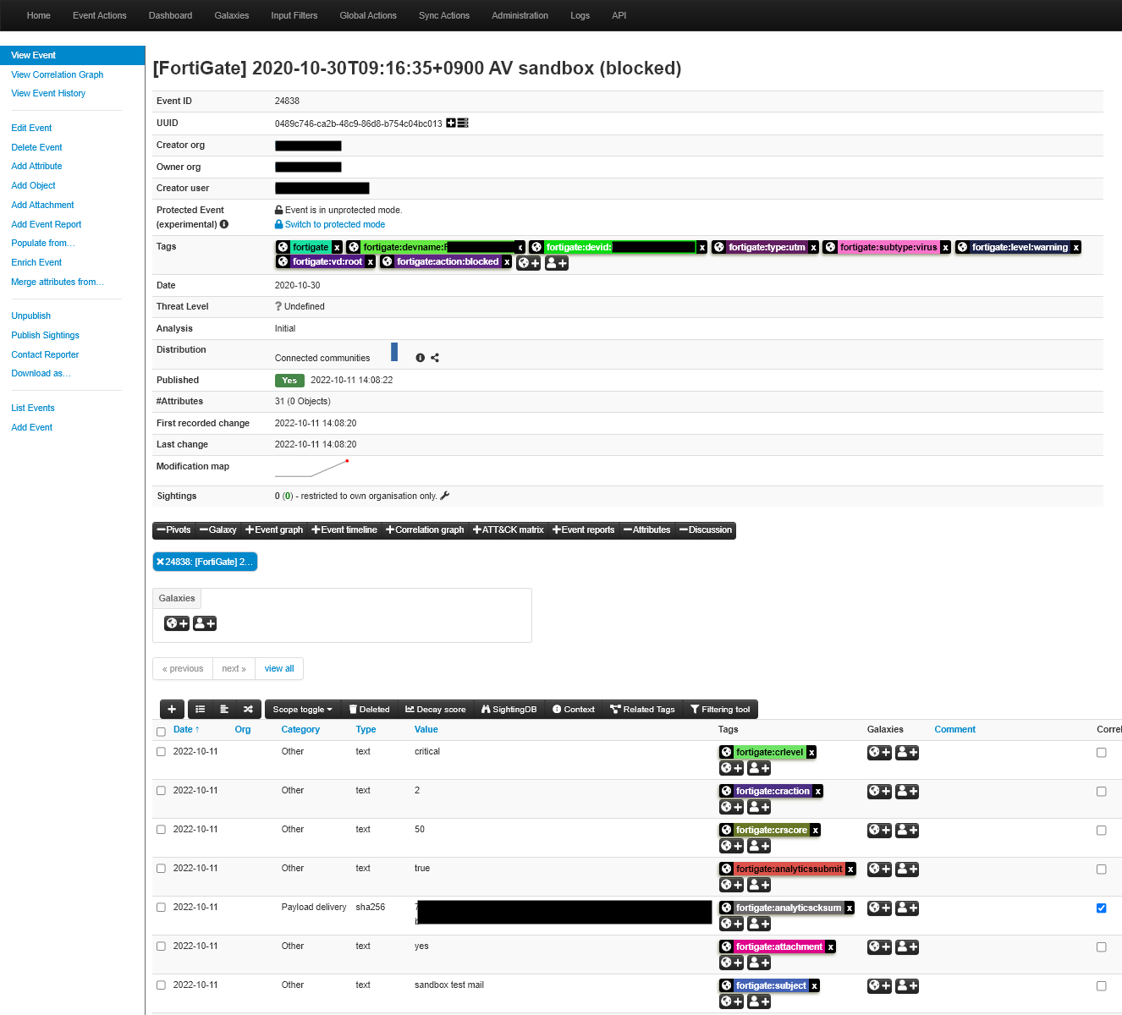This screenshot has width=1122, height=1015.
Task: Click the modification map sparkline
Action: (x=312, y=469)
